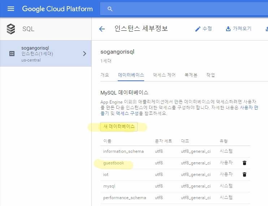
Task: Follow the 사용자 만들기 link
Action: [249, 108]
